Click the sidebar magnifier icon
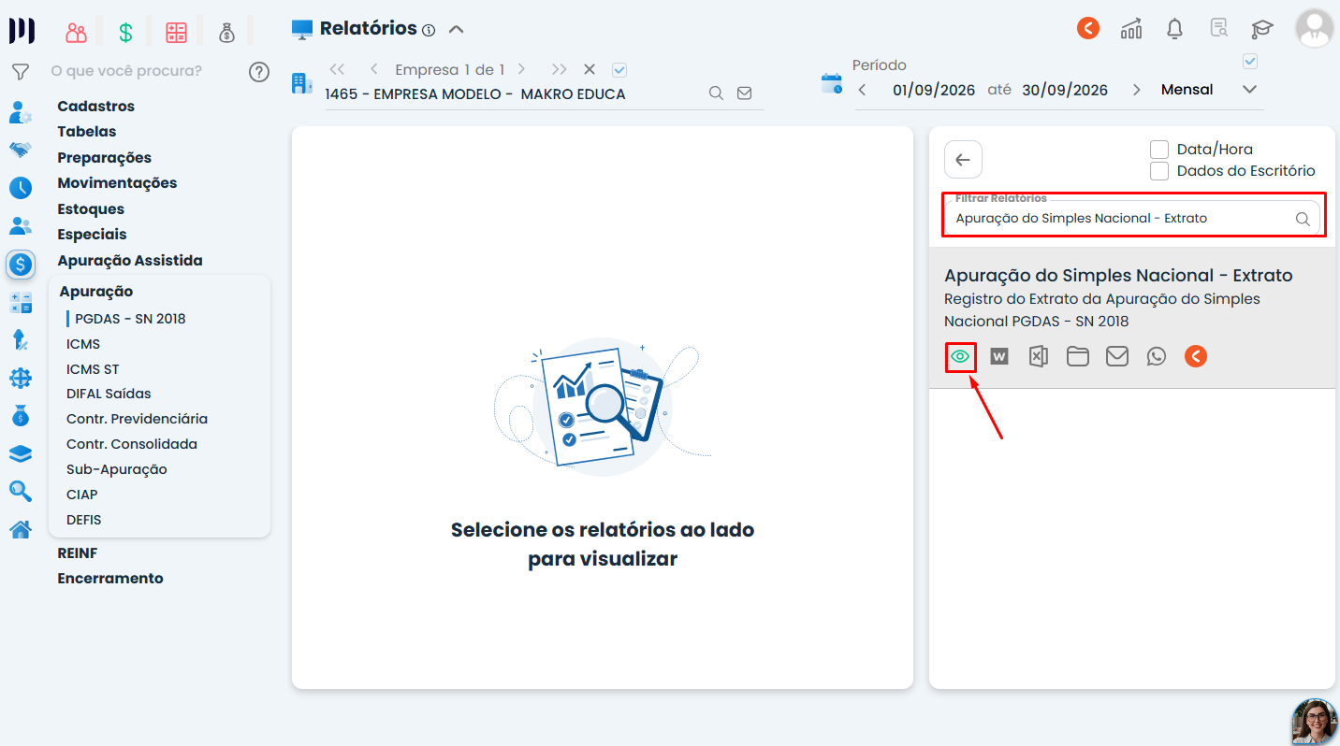Image resolution: width=1340 pixels, height=746 pixels. [21, 492]
